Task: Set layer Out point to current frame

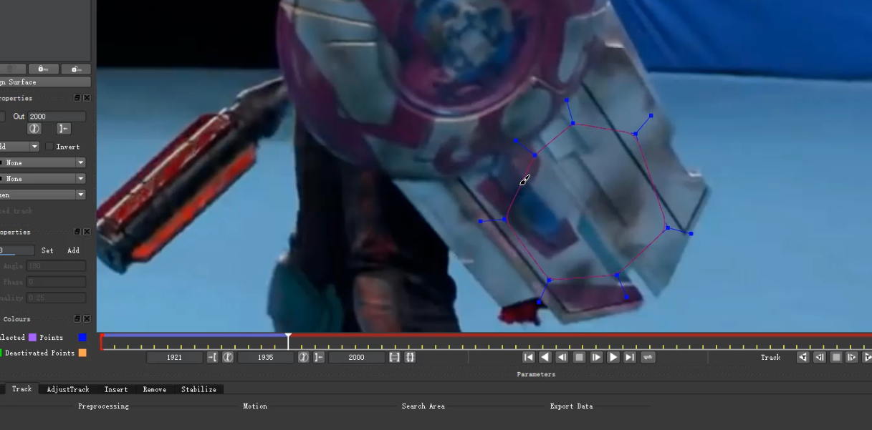Action: pyautogui.click(x=64, y=129)
